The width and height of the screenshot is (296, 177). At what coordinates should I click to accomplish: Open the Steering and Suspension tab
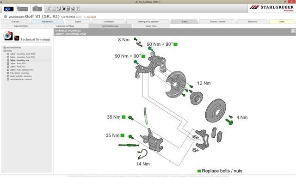click(148, 22)
